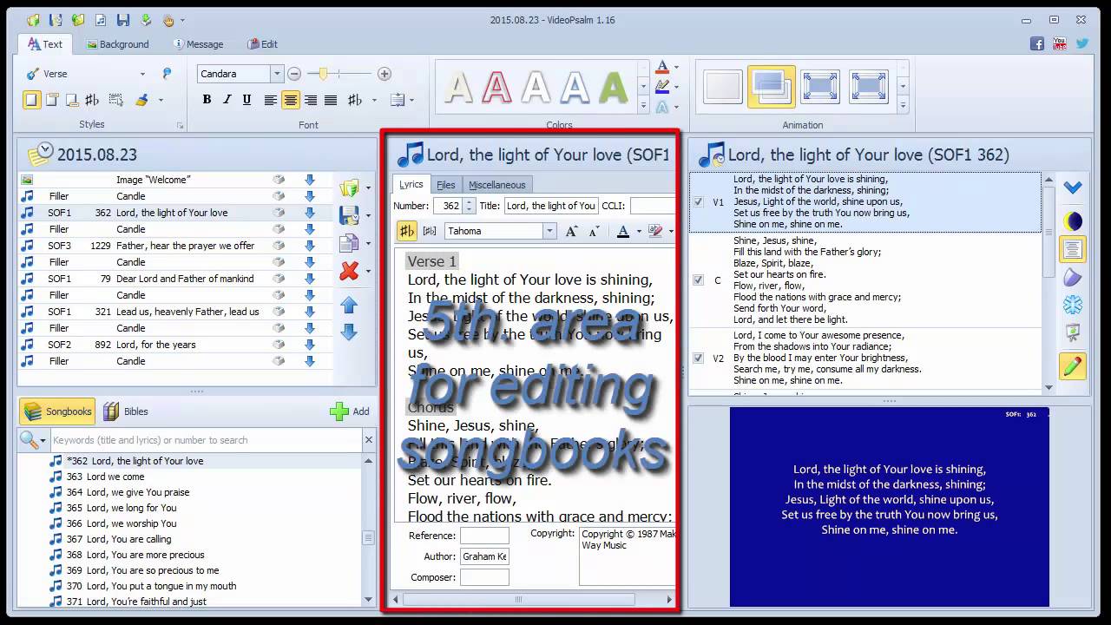1111x625 pixels.
Task: Open Facebook icon in top right
Action: pyautogui.click(x=1037, y=43)
